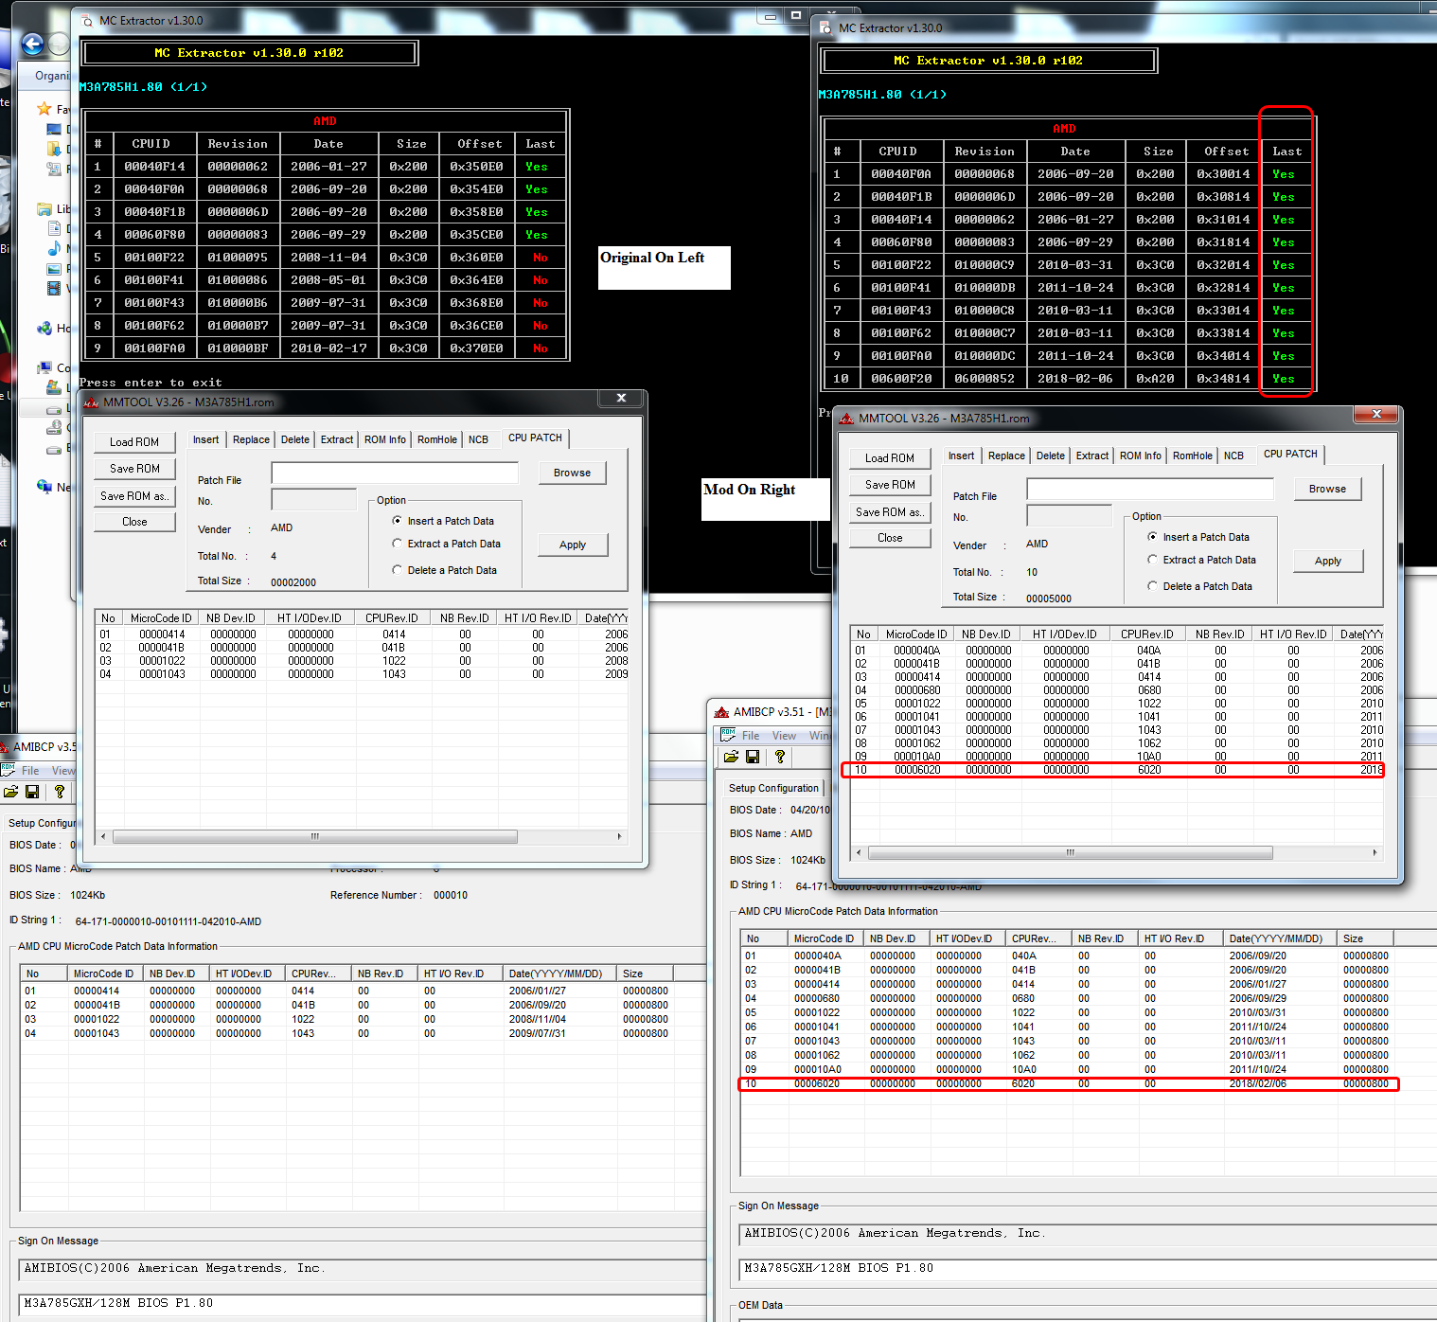
Task: Click title icon of MMTOOL window showing Total No. 4
Action: coord(91,402)
